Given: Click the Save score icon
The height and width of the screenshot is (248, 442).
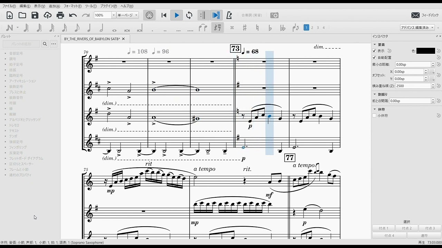Looking at the screenshot, I should click(35, 15).
